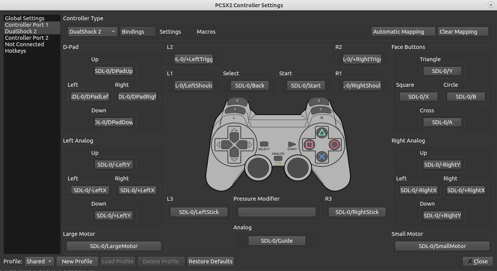The width and height of the screenshot is (497, 271).
Task: Rebind Right Analog Left SDL-0/-RightX
Action: click(x=419, y=190)
